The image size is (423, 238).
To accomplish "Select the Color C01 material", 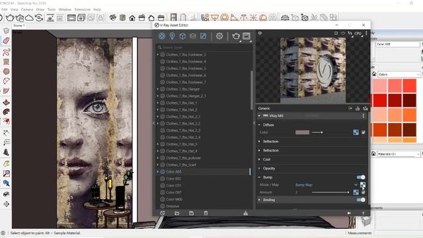I will coord(173,185).
